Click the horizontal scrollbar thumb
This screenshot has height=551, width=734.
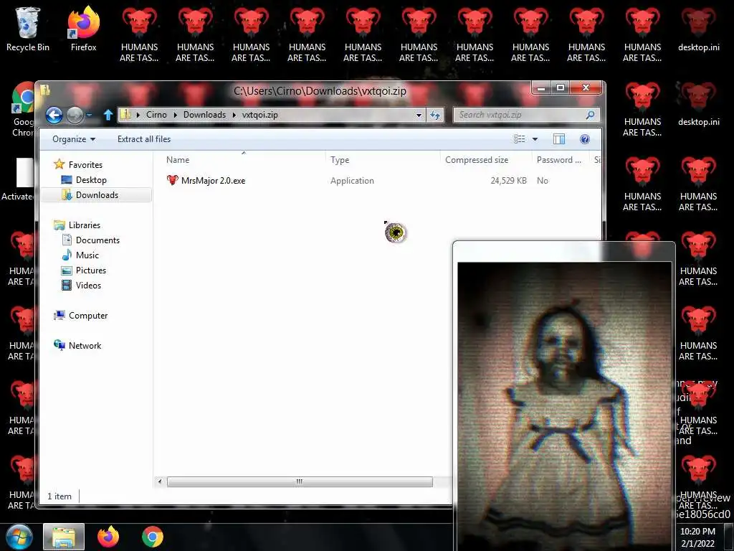[300, 481]
